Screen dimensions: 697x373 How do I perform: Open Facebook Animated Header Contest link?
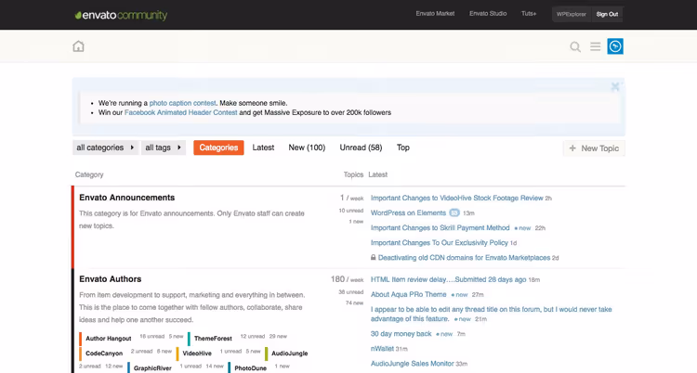click(180, 113)
